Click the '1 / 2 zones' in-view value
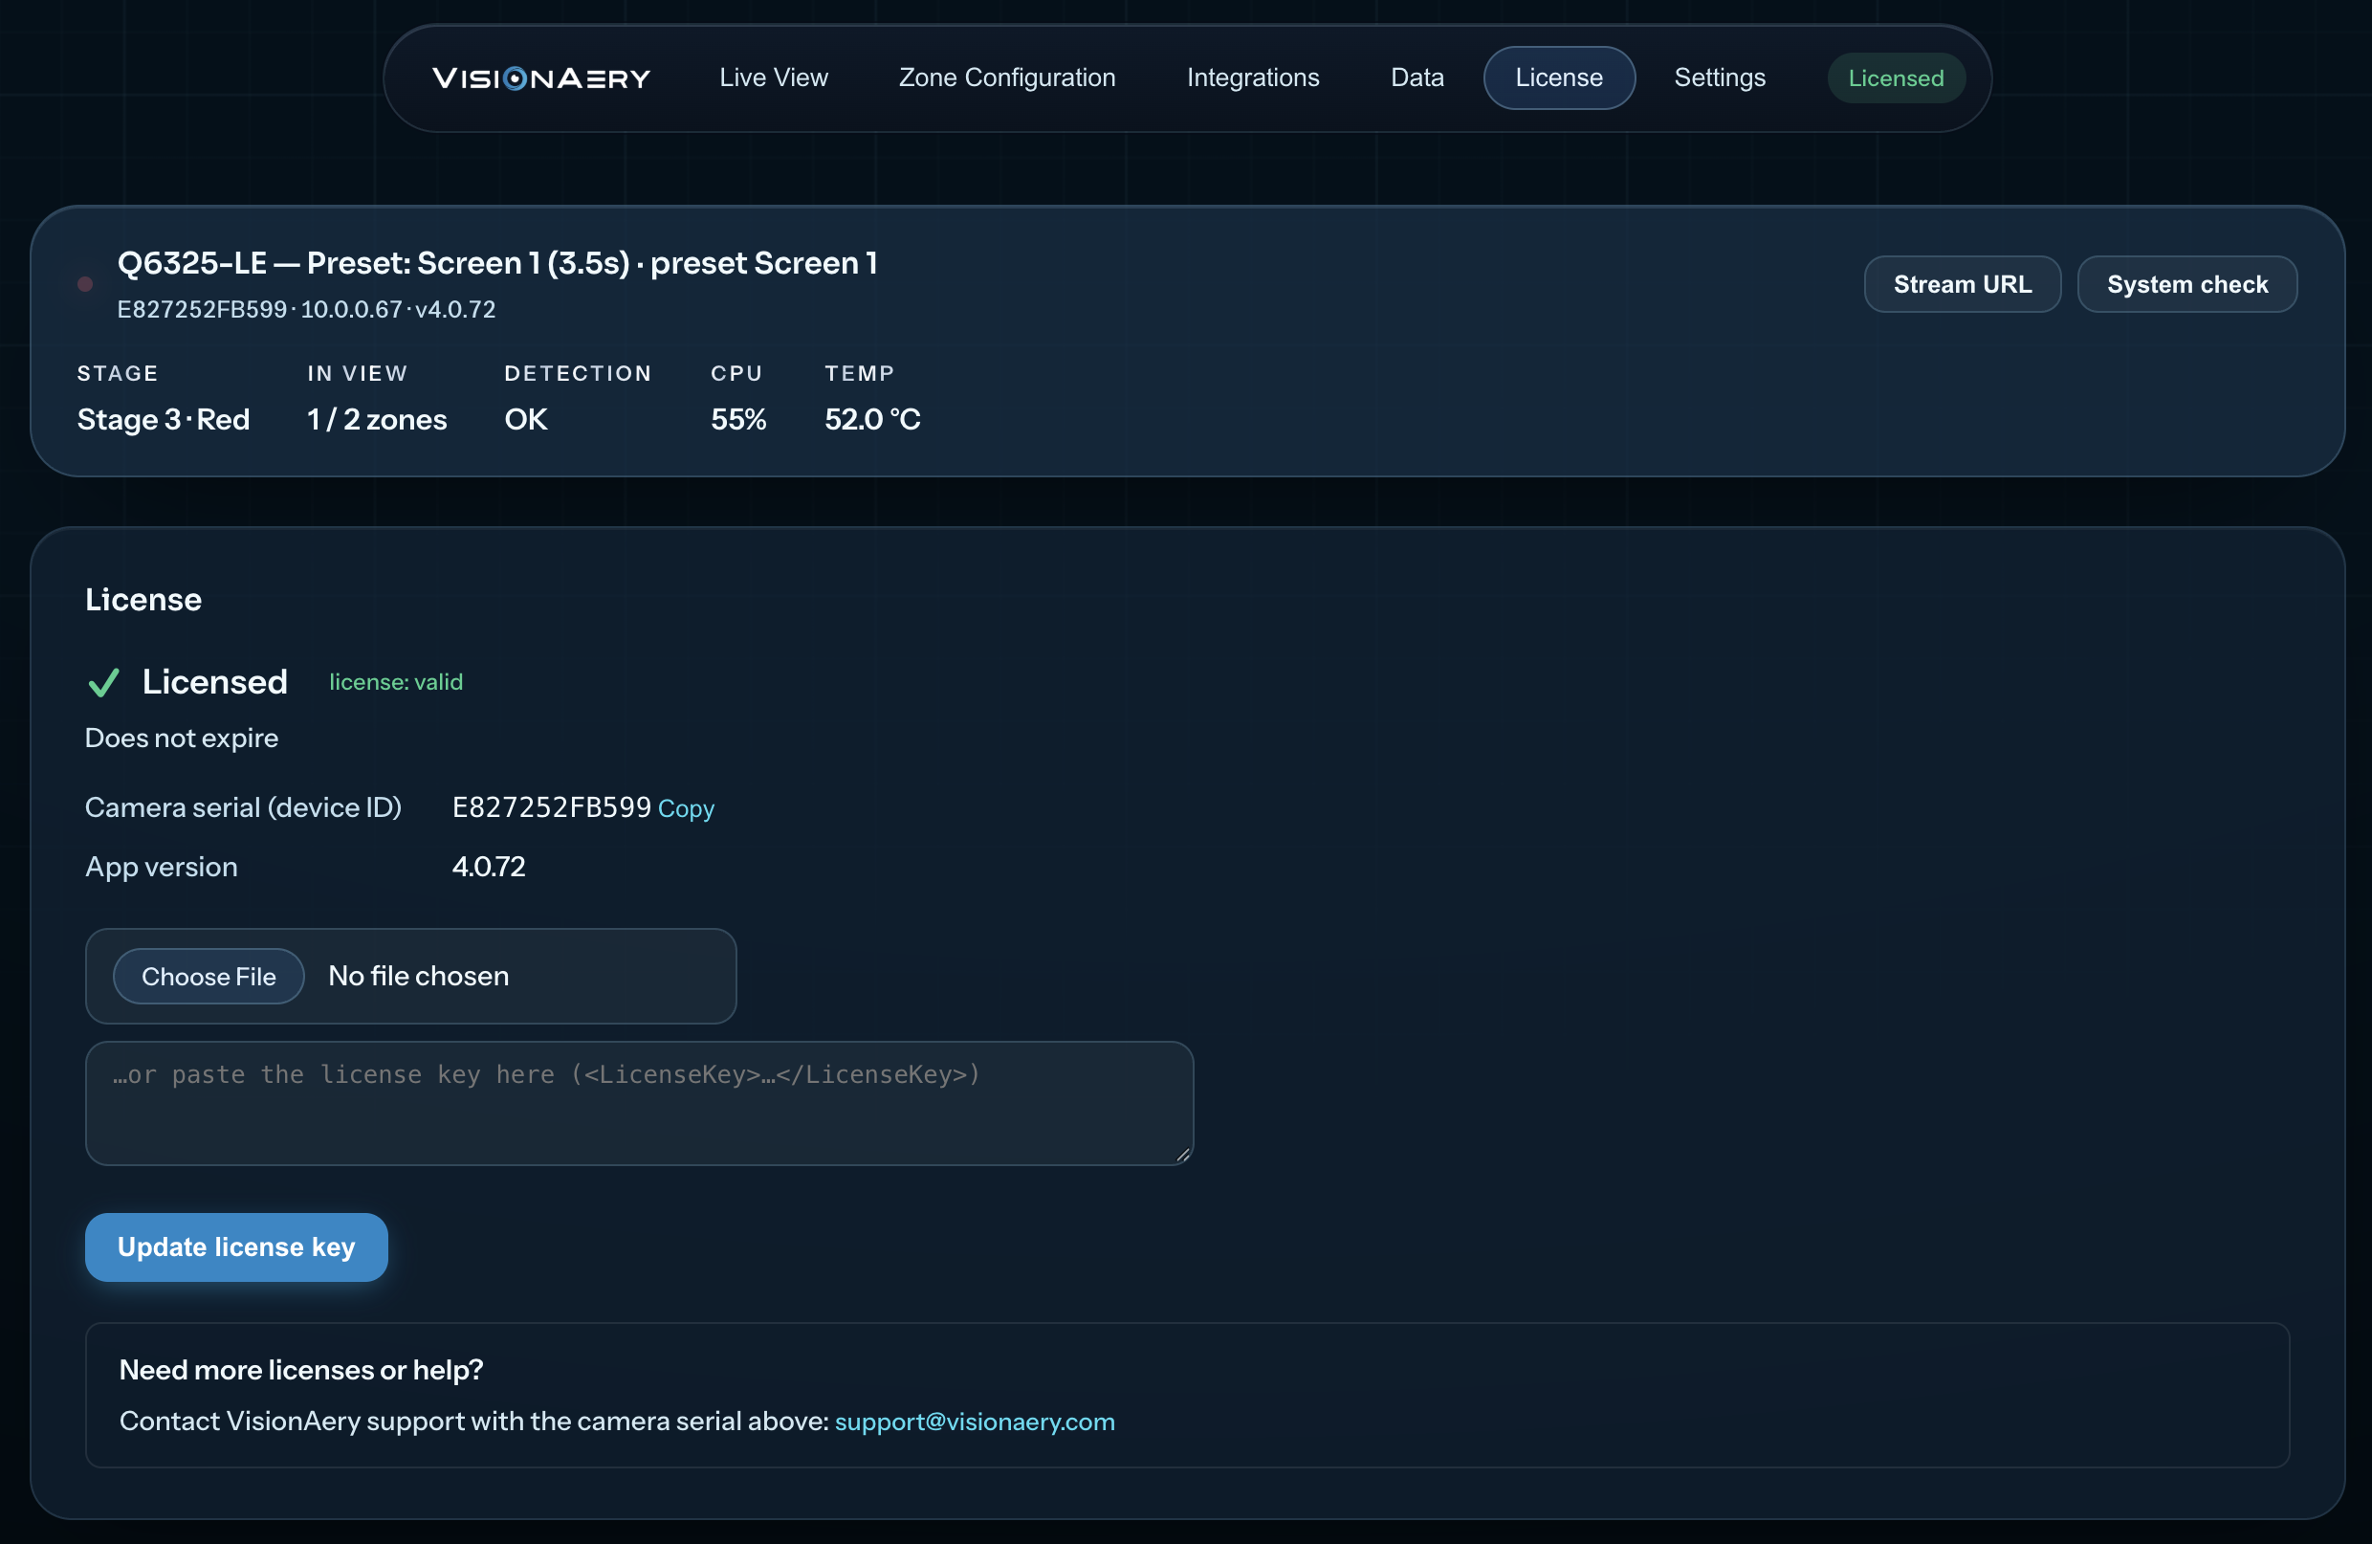The width and height of the screenshot is (2372, 1544). pyautogui.click(x=377, y=420)
